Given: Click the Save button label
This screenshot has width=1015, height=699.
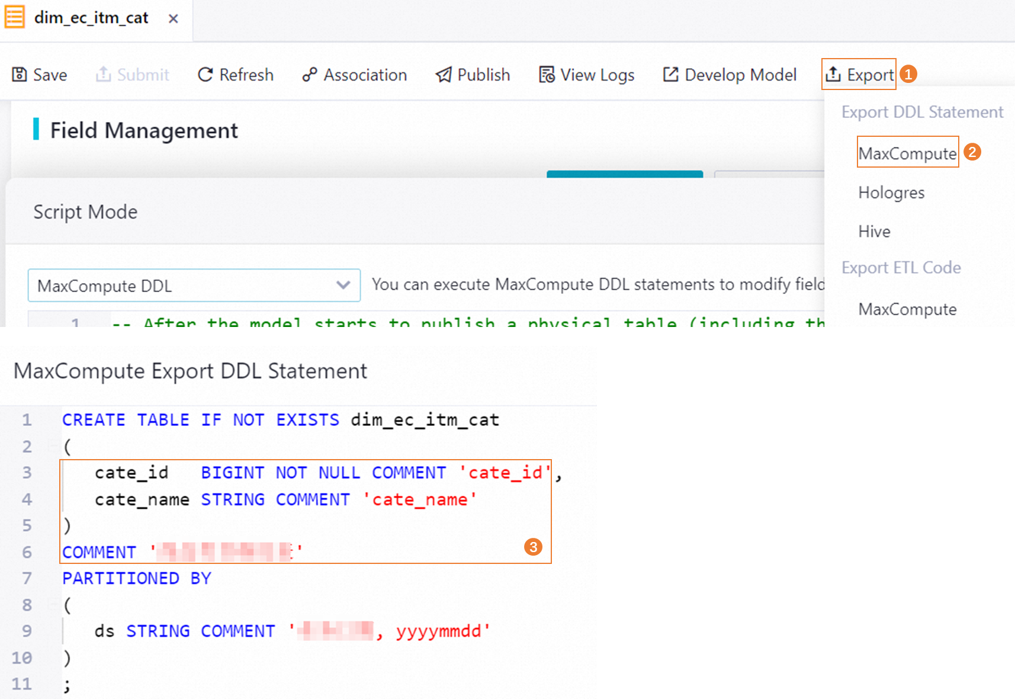Looking at the screenshot, I should coord(50,75).
